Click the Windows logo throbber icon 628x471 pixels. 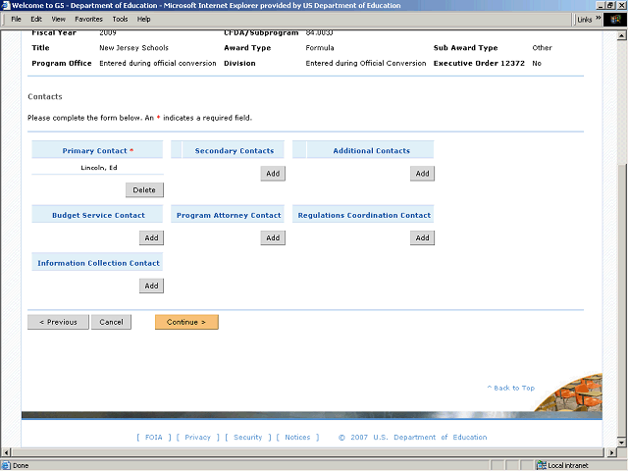coord(615,20)
